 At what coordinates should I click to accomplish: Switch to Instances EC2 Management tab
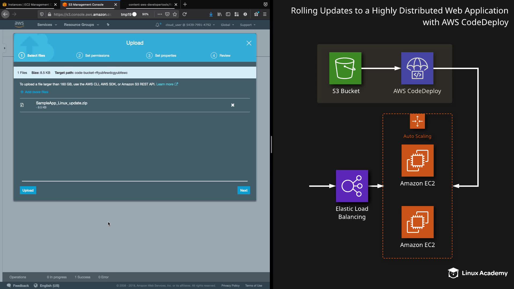pos(28,5)
